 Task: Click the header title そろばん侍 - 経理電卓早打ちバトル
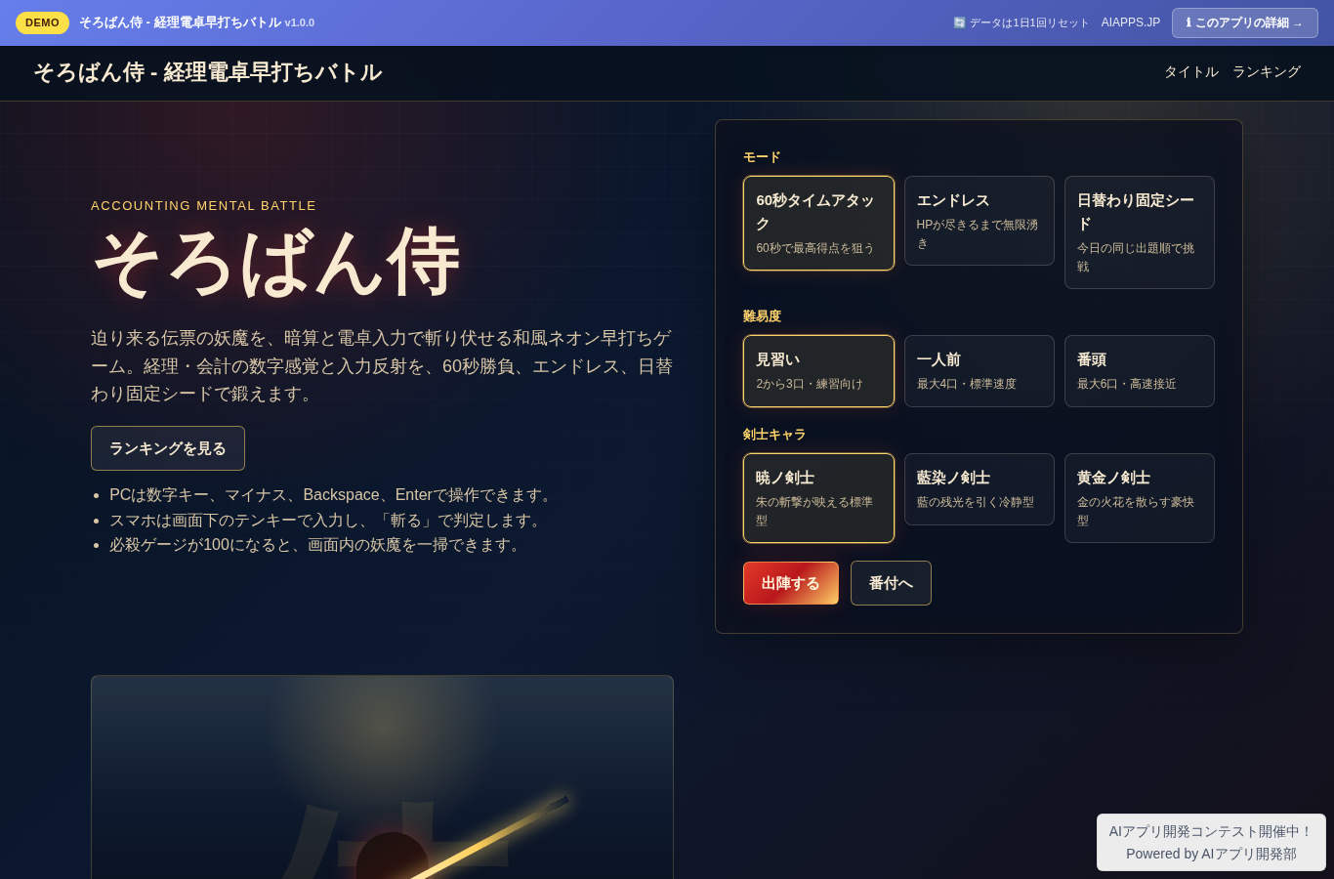click(x=207, y=72)
